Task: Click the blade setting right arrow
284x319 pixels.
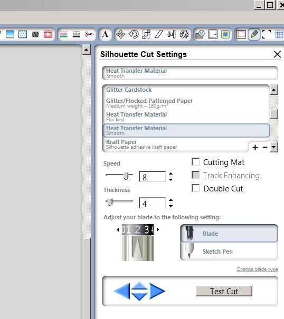Action: pyautogui.click(x=158, y=230)
